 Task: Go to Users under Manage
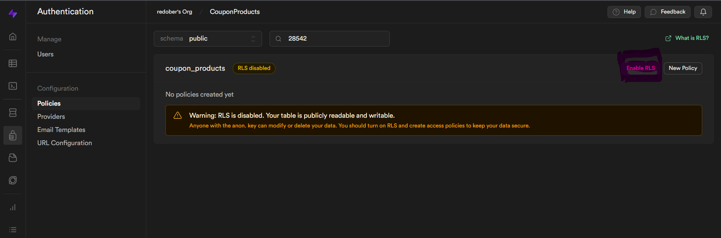click(45, 54)
